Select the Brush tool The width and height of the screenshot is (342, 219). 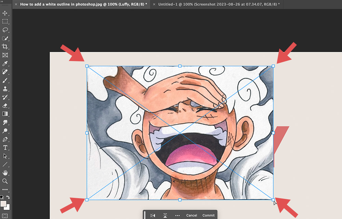[5, 80]
